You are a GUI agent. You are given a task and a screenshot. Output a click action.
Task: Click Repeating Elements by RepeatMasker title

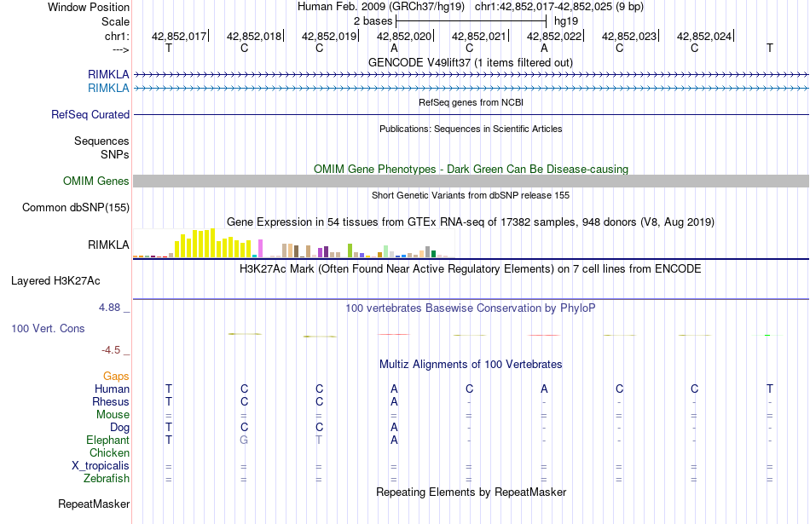tap(471, 492)
